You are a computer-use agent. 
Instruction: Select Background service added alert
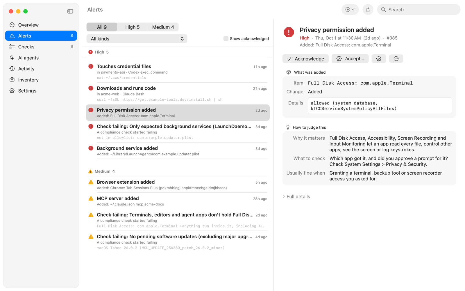[178, 151]
